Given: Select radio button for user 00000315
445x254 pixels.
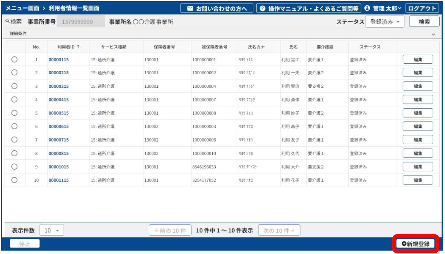Looking at the screenshot, I should coord(14,86).
